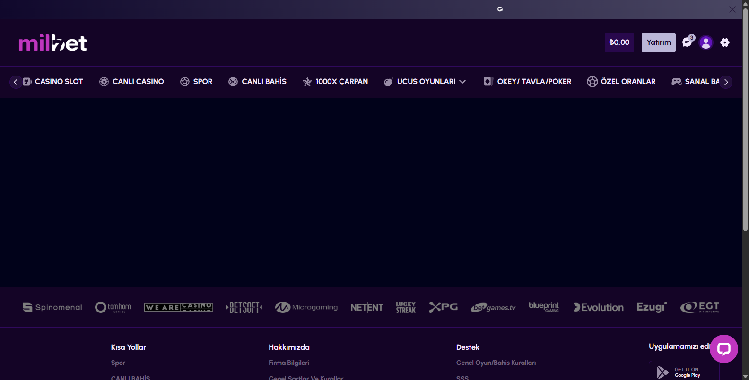Click the Evolution provider logo
The width and height of the screenshot is (749, 380).
pos(599,307)
